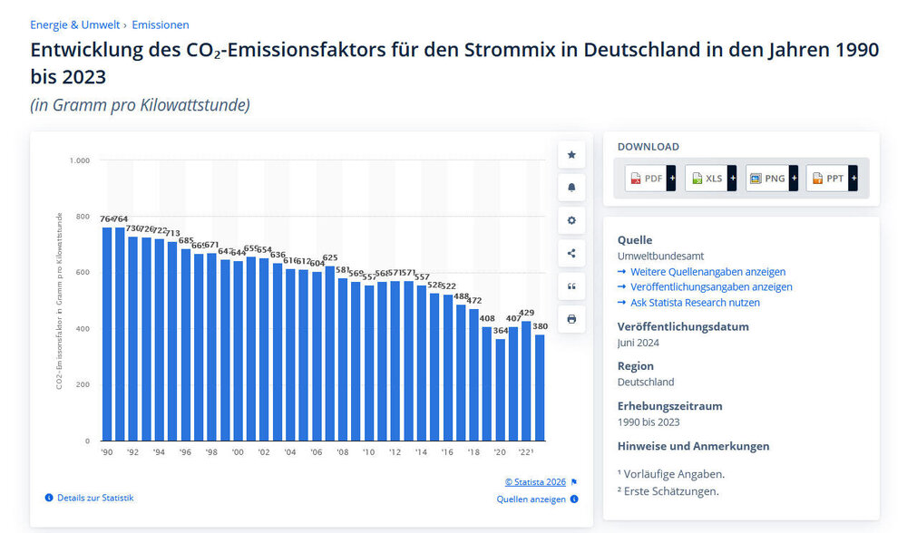Print the statistic with the printer icon

(571, 318)
